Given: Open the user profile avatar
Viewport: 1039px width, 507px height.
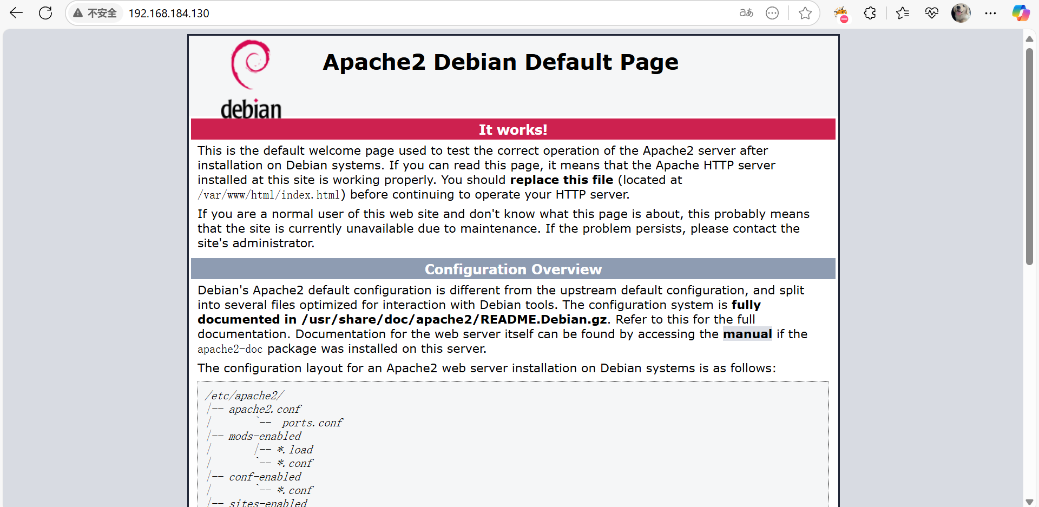Looking at the screenshot, I should click(x=961, y=13).
